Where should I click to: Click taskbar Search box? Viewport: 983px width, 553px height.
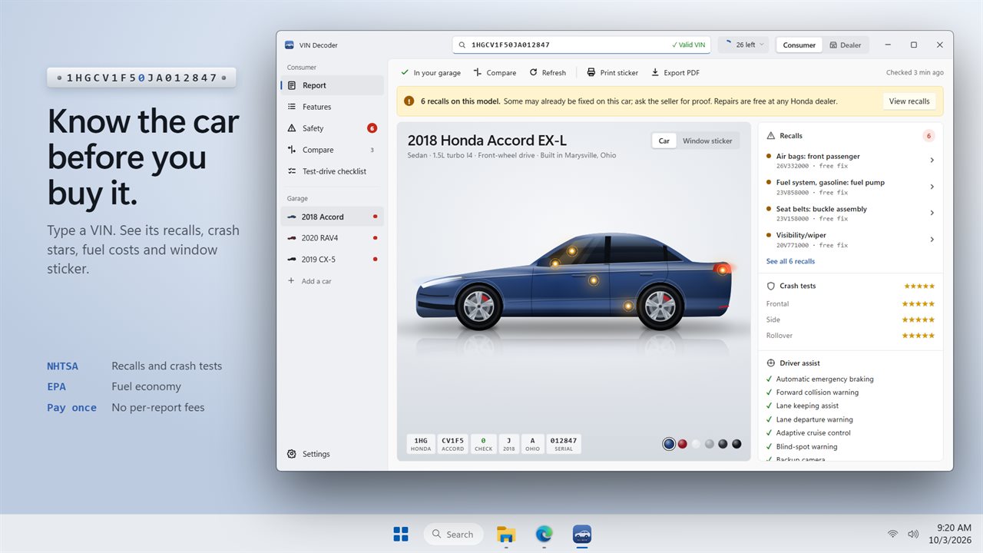[453, 534]
